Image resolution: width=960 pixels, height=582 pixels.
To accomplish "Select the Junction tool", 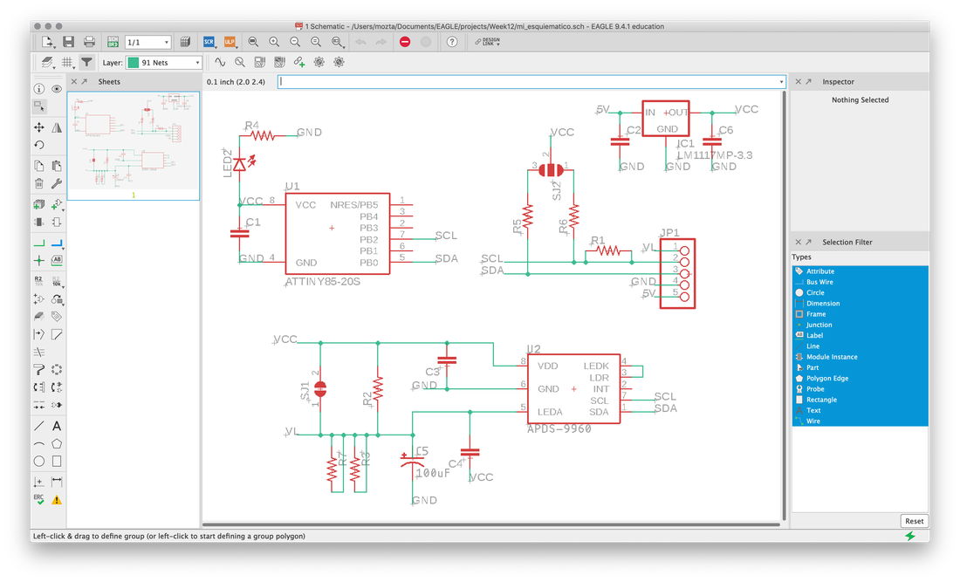I will coord(38,261).
